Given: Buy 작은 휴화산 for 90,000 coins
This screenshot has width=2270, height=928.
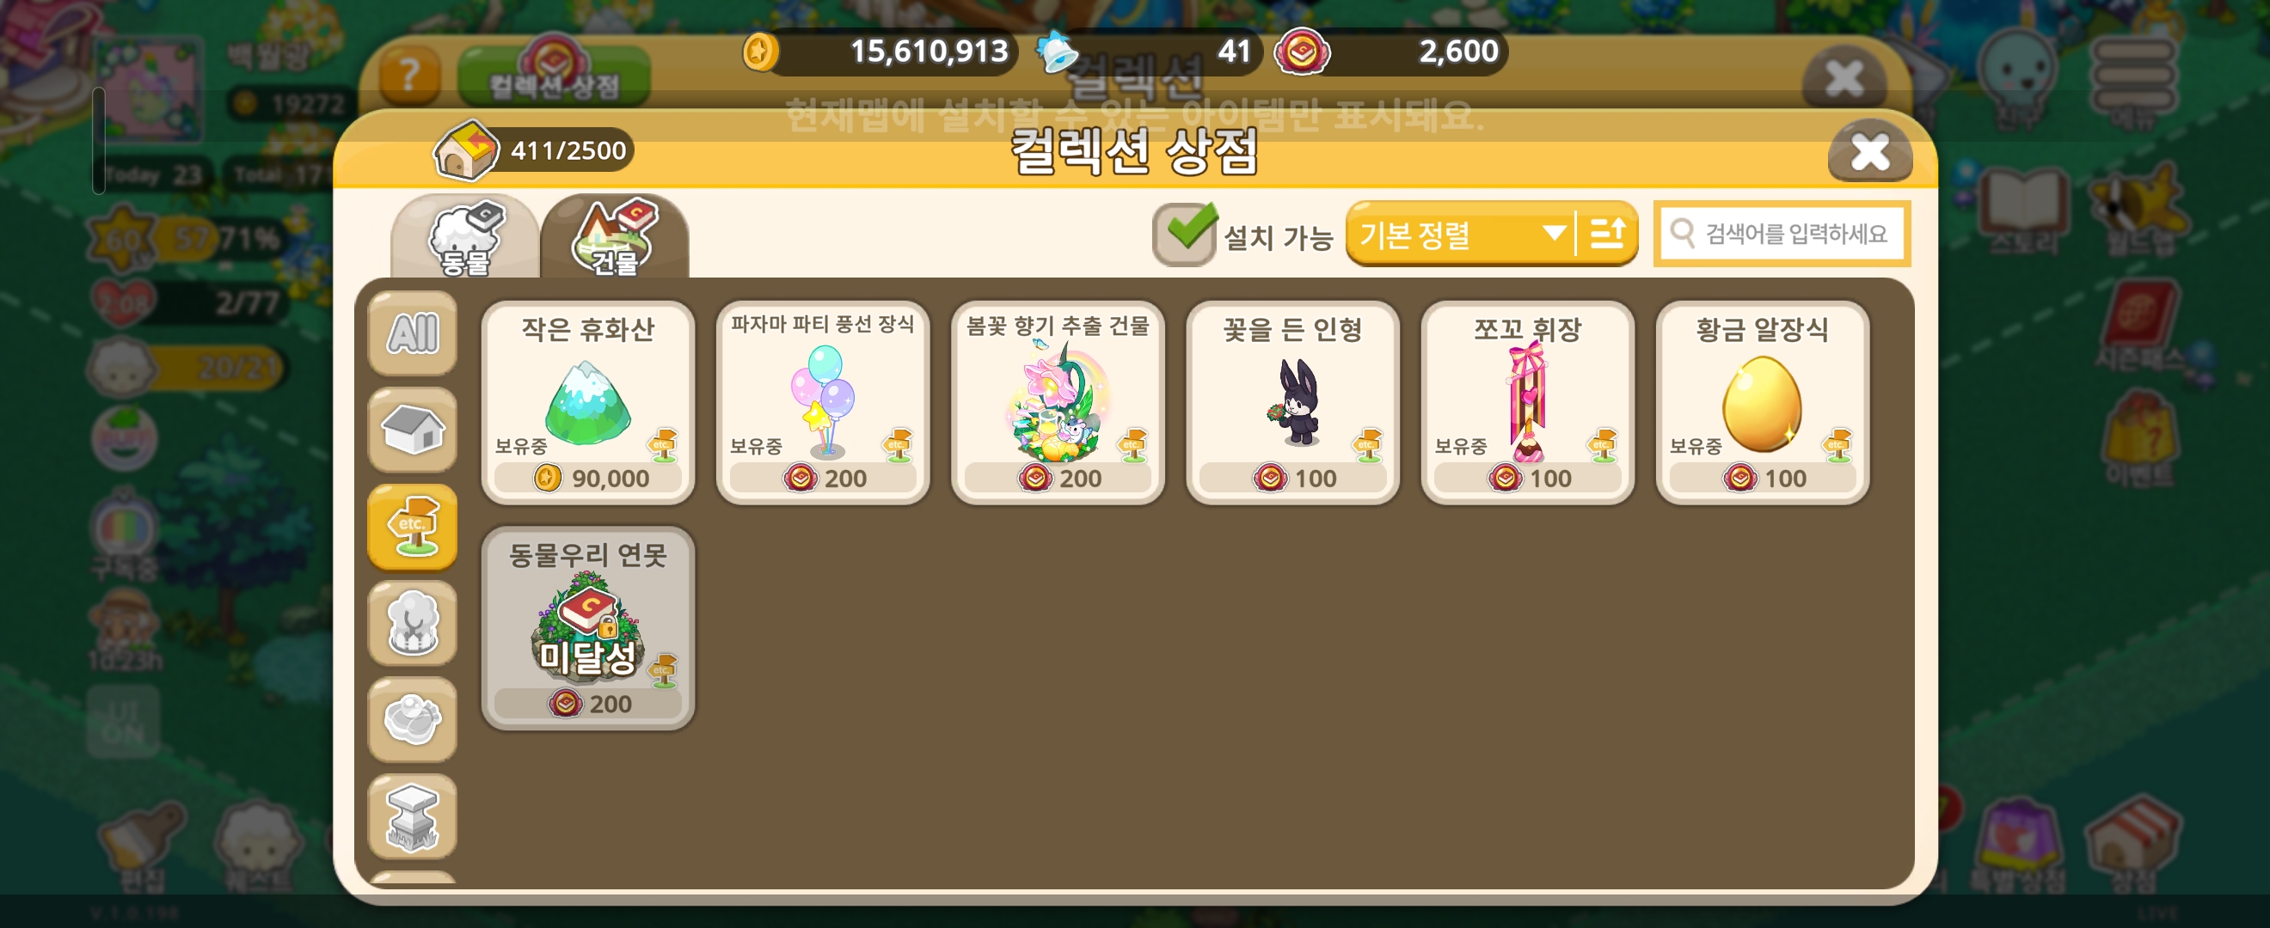Looking at the screenshot, I should point(588,478).
